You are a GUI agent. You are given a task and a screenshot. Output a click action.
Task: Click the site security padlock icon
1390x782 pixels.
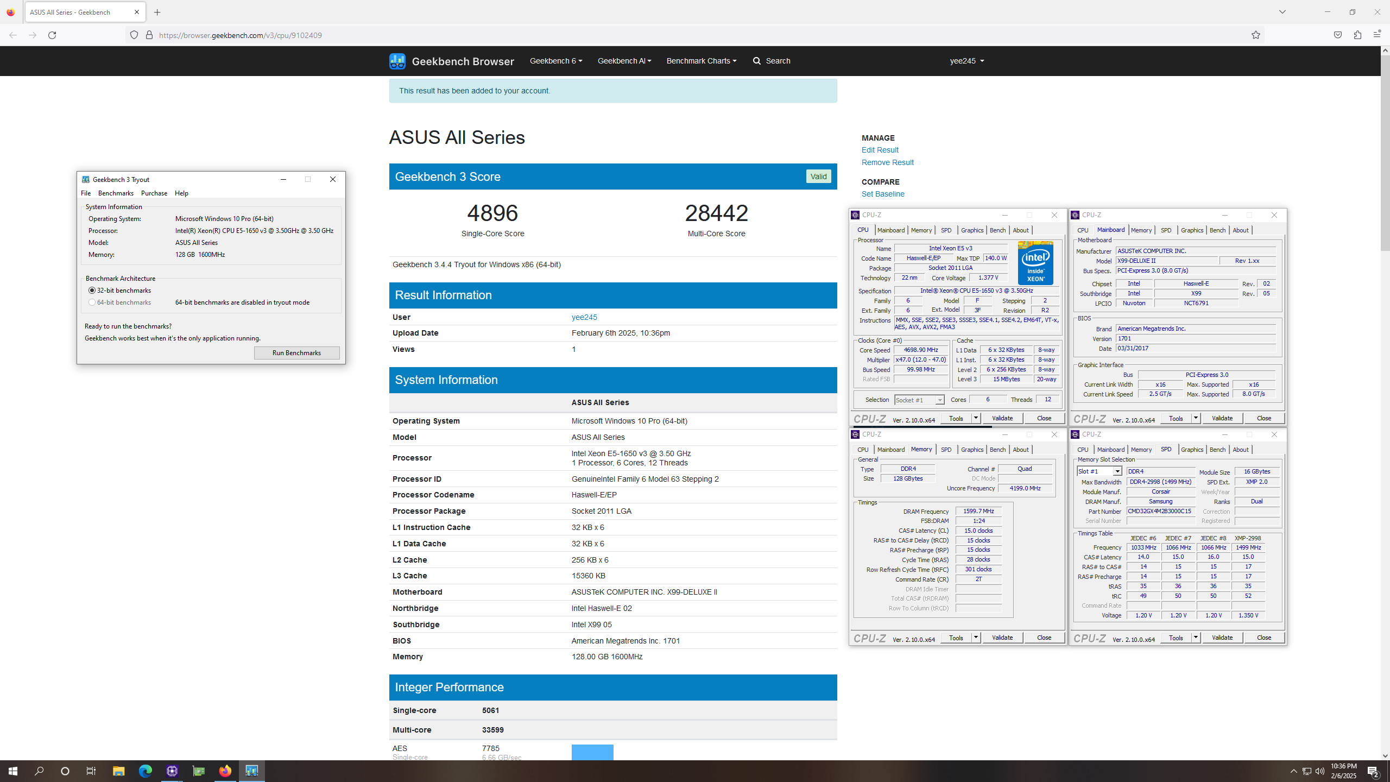point(149,35)
